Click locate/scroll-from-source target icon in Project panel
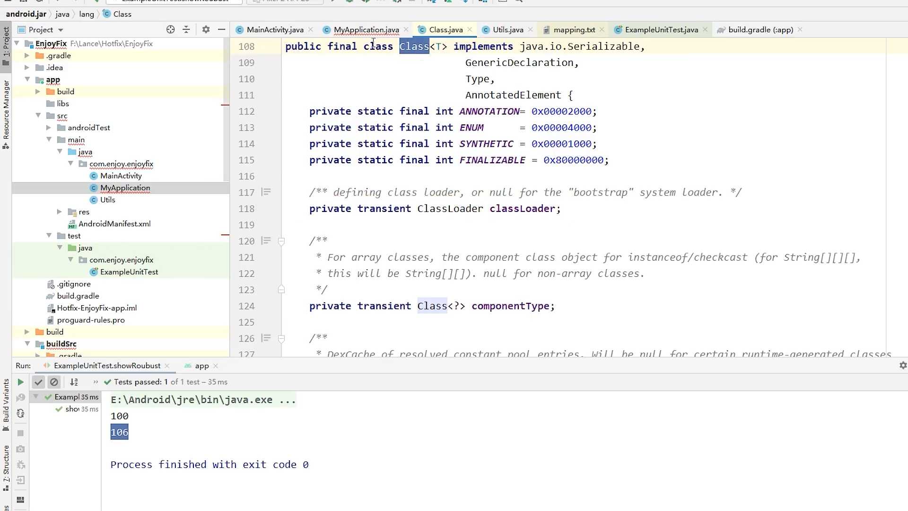 [x=171, y=29]
